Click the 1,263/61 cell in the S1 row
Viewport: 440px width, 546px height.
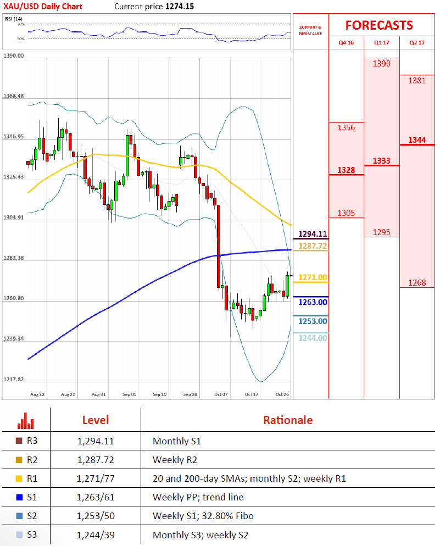[x=96, y=497]
